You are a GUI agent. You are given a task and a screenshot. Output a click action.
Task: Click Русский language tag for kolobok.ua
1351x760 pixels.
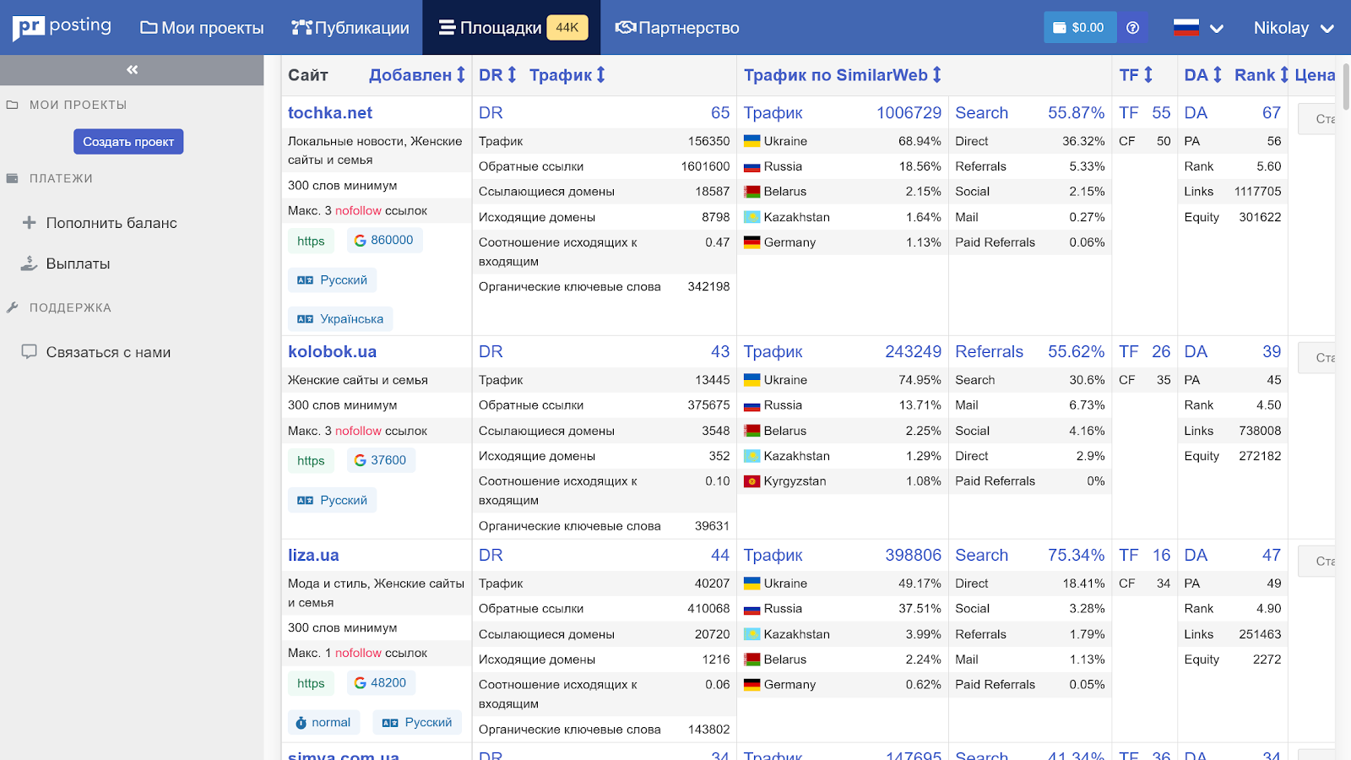coord(333,500)
